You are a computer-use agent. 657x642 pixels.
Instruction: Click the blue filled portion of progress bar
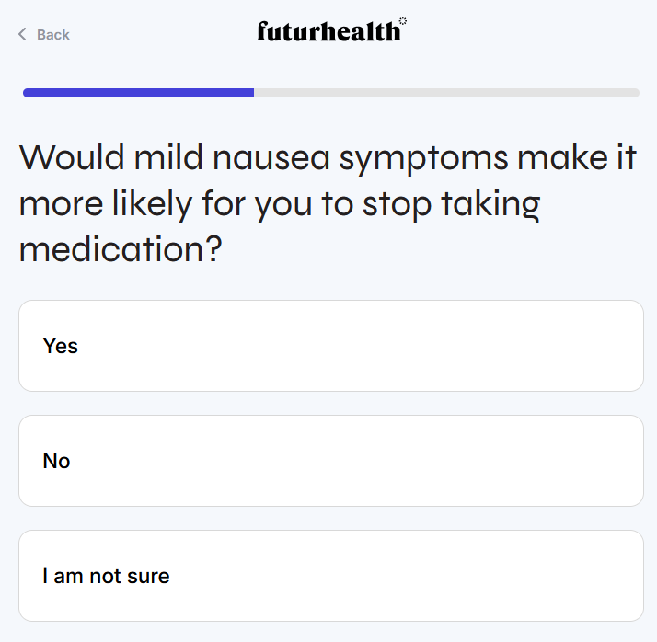tap(138, 93)
